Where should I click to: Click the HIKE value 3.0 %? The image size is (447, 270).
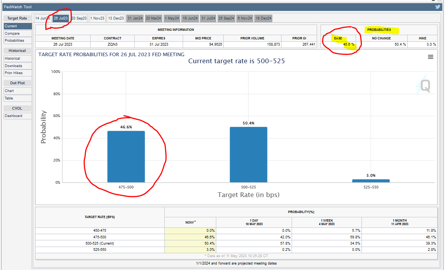pyautogui.click(x=431, y=44)
